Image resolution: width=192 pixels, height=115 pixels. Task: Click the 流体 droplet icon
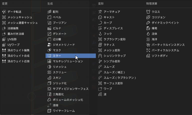148,34
